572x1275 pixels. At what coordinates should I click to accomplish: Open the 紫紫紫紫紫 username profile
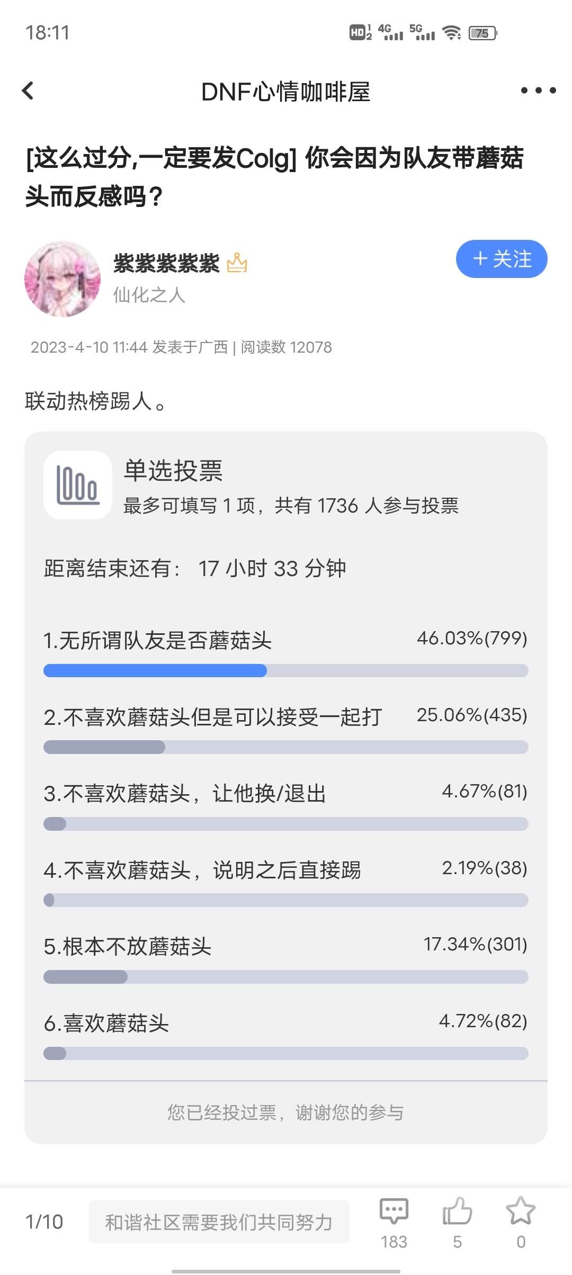[x=166, y=263]
